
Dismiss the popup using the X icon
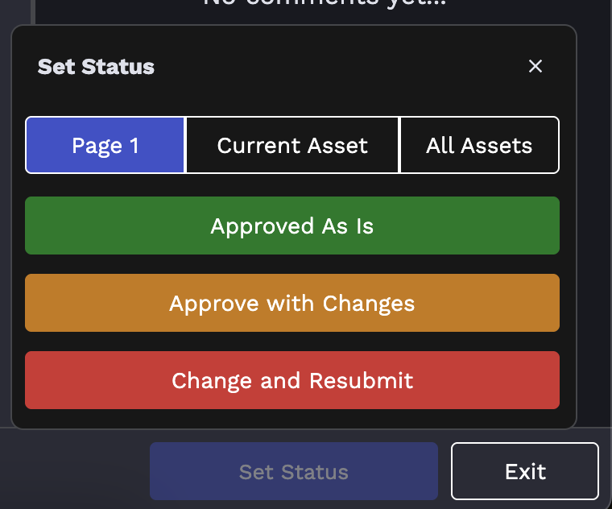pyautogui.click(x=535, y=66)
